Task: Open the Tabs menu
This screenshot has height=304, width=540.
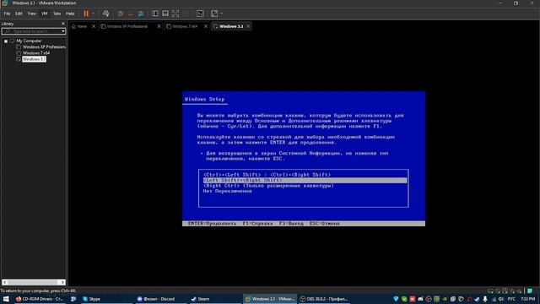Action: [57, 14]
